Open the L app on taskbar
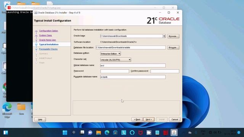 tap(124, 132)
